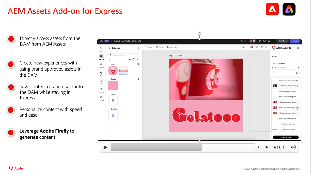The image size is (311, 174).
Task: Open the Theme option
Action: [160, 47]
